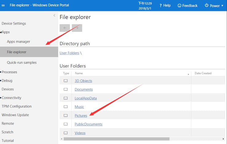Open the Power dropdown menu
The height and width of the screenshot is (144, 227).
click(214, 5)
